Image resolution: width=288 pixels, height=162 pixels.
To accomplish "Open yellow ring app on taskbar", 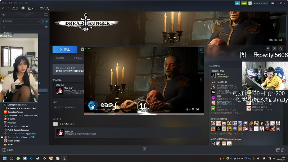I will tap(44, 158).
